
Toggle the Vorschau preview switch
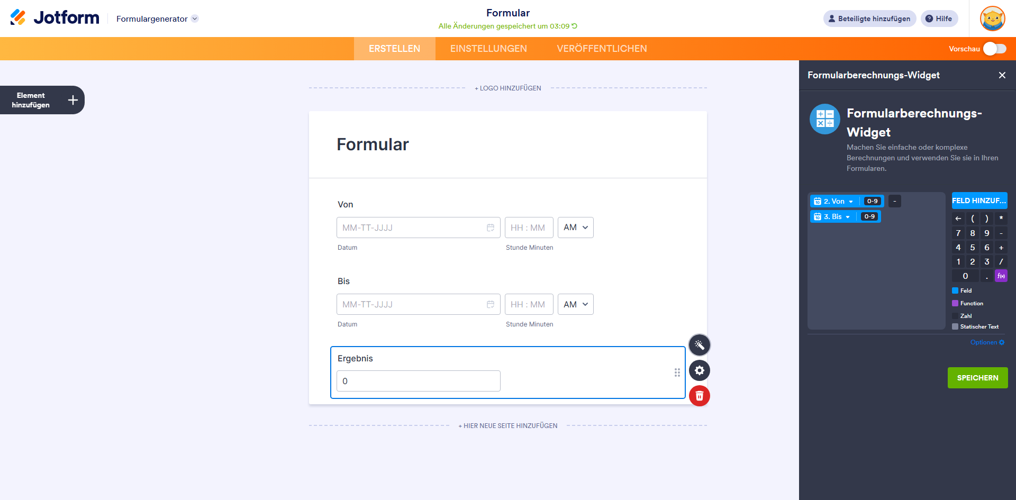995,49
